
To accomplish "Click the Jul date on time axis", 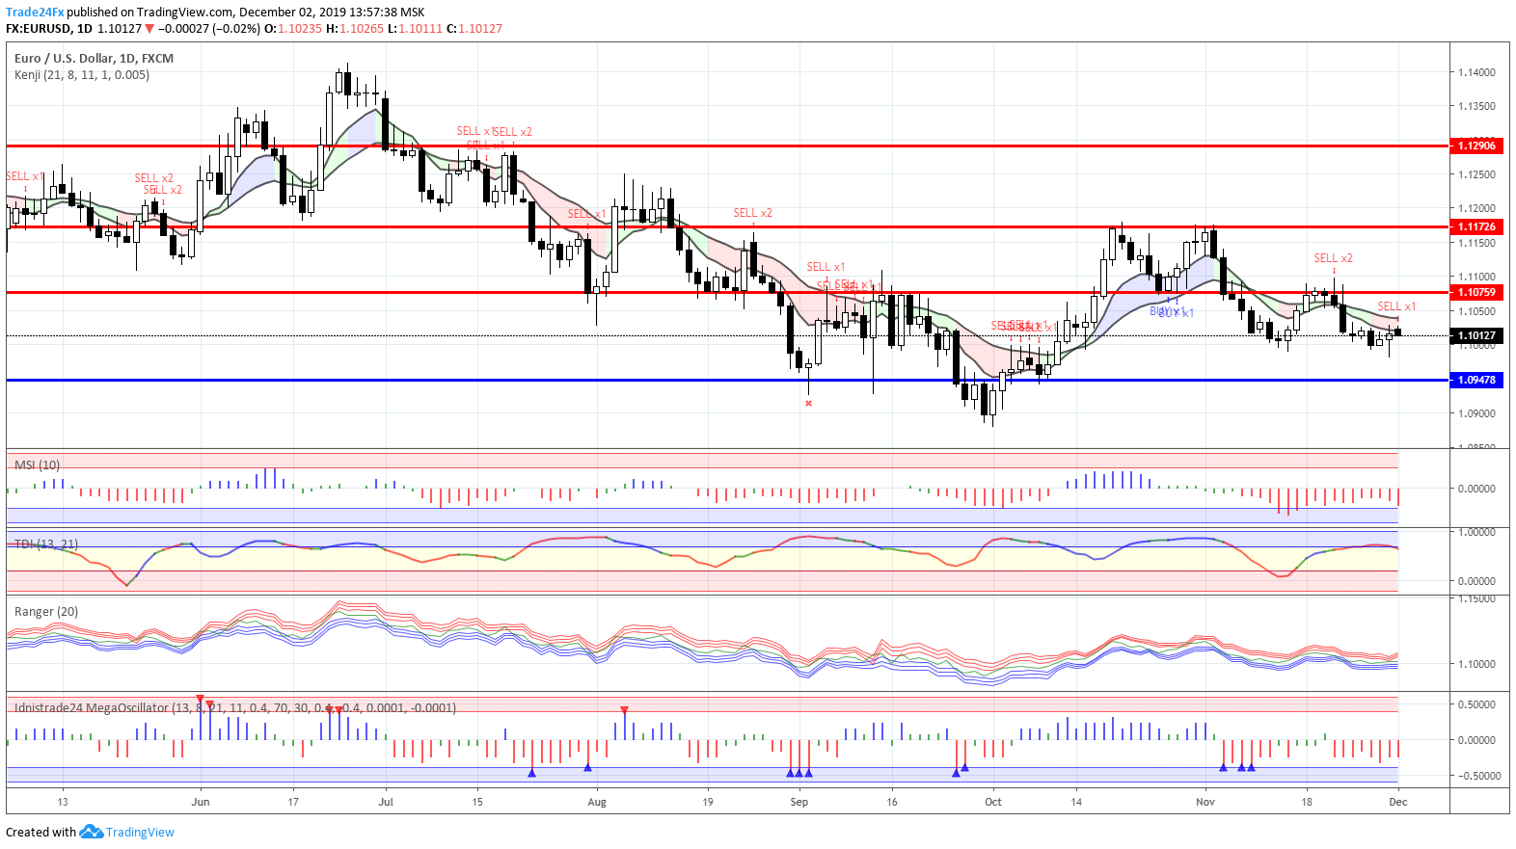I will [x=386, y=802].
